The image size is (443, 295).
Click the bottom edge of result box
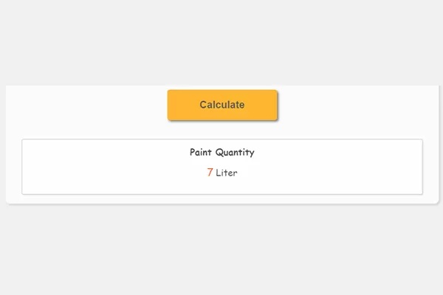pos(222,194)
